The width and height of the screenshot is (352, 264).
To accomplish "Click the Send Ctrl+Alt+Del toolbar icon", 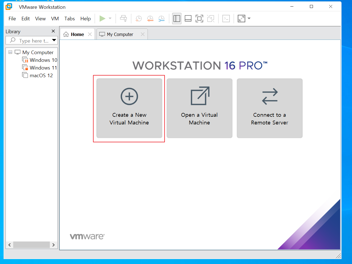I will 124,18.
